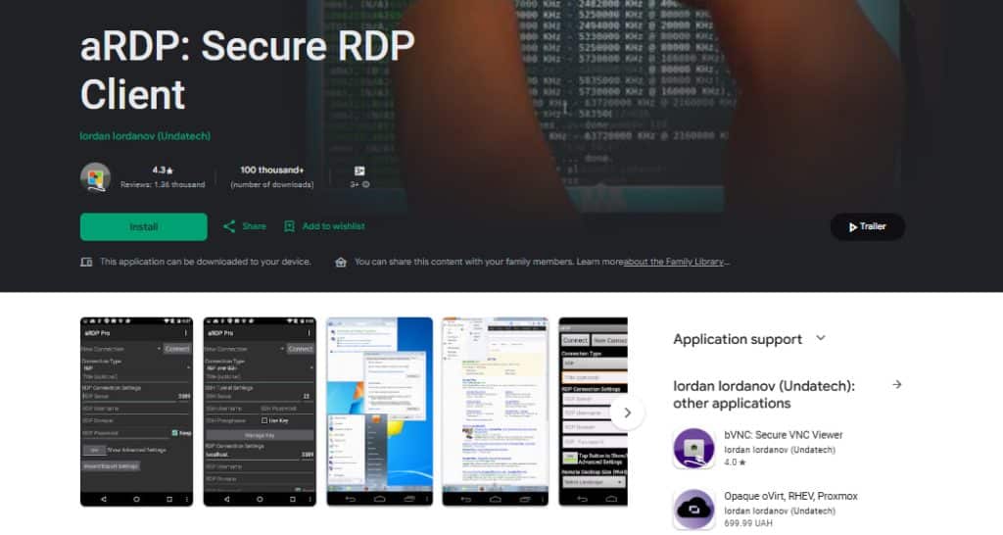The width and height of the screenshot is (1003, 535).
Task: Expand the Application support section
Action: coord(821,339)
